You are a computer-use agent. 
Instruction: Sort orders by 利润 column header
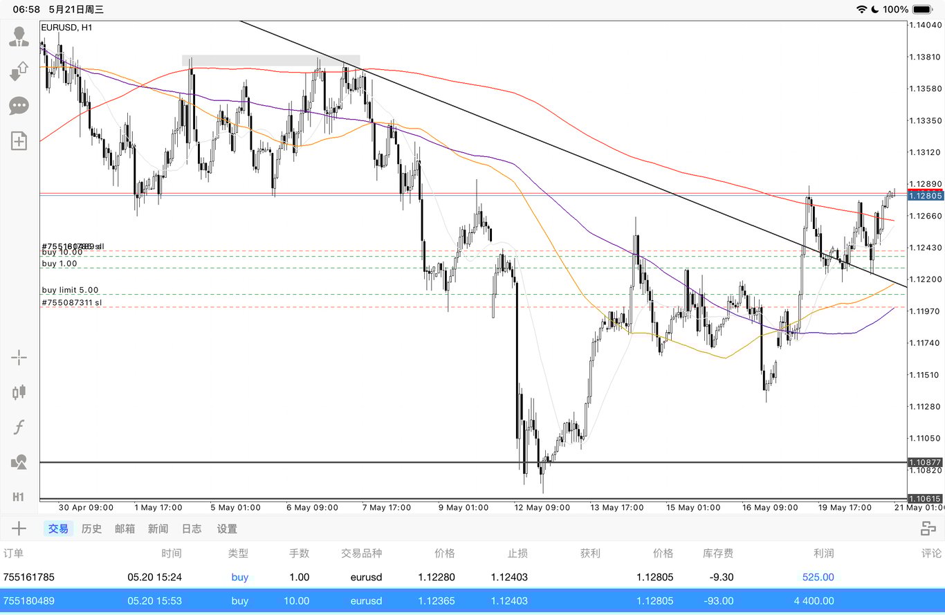click(x=824, y=553)
